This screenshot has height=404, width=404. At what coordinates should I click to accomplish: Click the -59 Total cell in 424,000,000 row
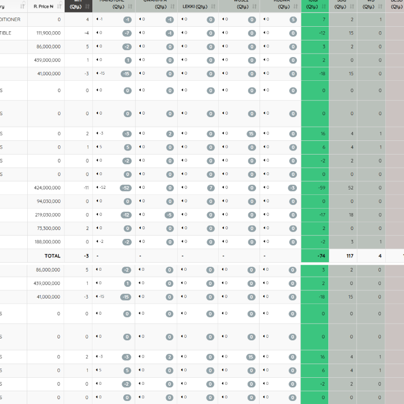315,187
